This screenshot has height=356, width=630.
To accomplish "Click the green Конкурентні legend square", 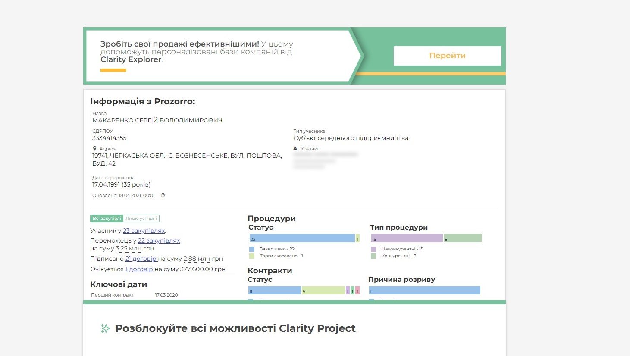I will (x=373, y=256).
